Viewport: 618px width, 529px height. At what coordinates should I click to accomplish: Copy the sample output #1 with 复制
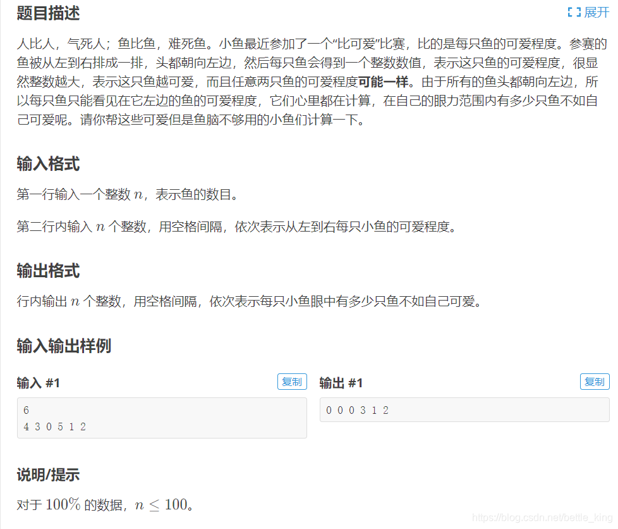tap(595, 382)
